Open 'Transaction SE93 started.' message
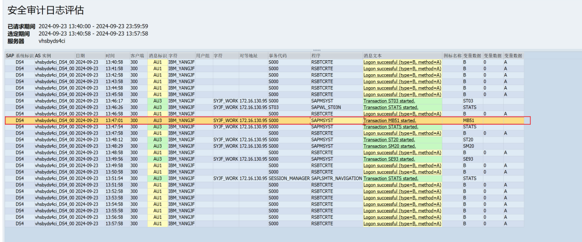The height and width of the screenshot is (242, 582). click(389, 159)
